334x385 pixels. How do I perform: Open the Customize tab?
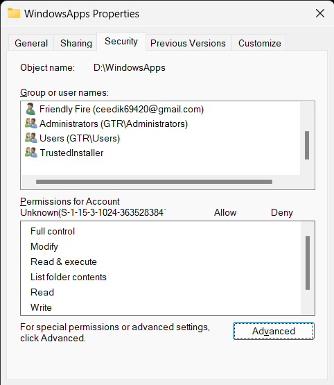[x=259, y=43]
